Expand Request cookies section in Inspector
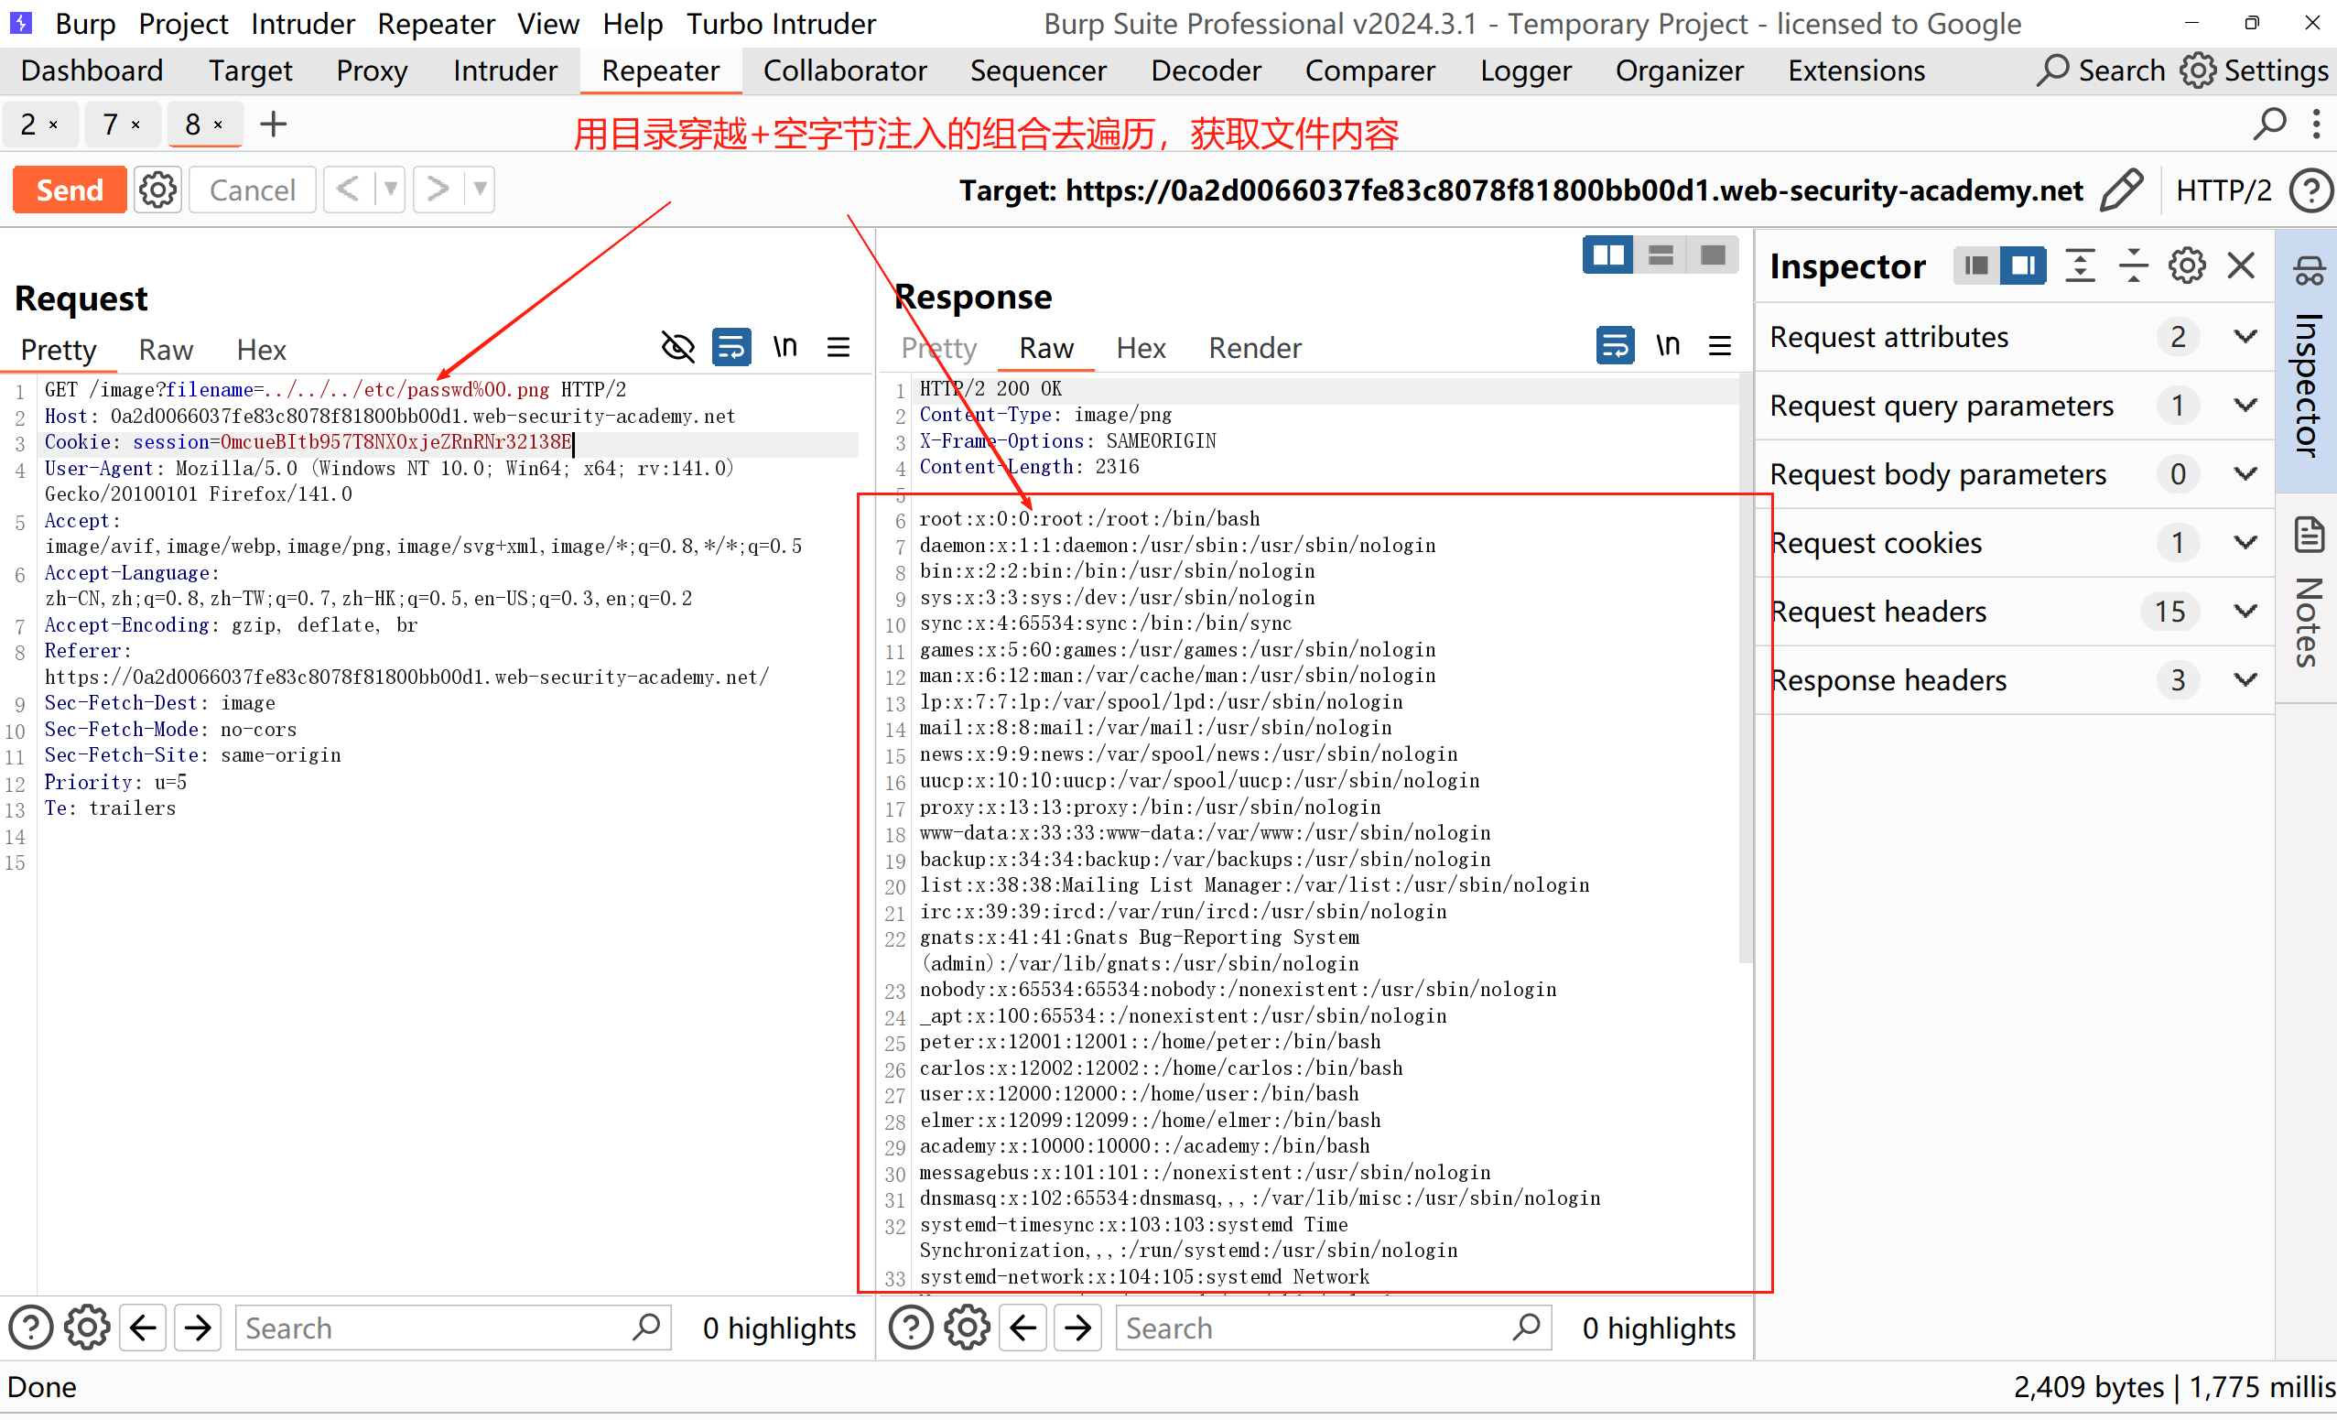Viewport: 2337px width, 1420px height. [x=2245, y=543]
